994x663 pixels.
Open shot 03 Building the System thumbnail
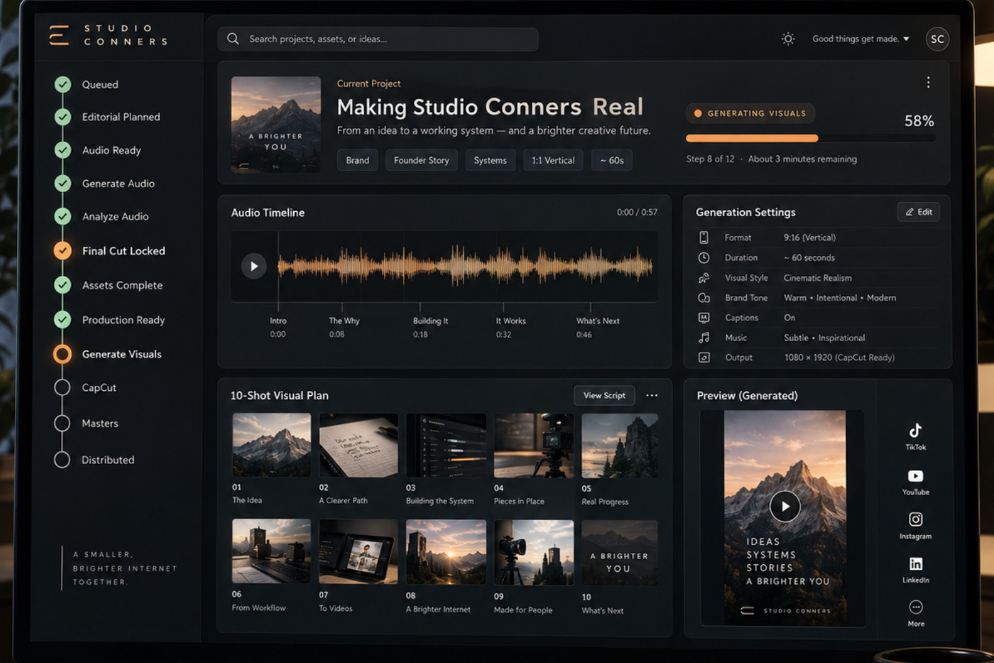point(446,445)
